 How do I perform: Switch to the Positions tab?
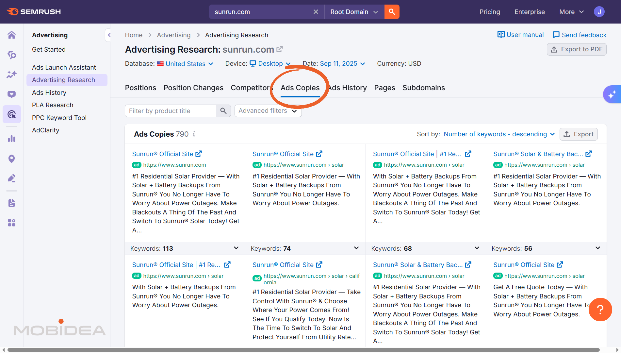point(140,88)
